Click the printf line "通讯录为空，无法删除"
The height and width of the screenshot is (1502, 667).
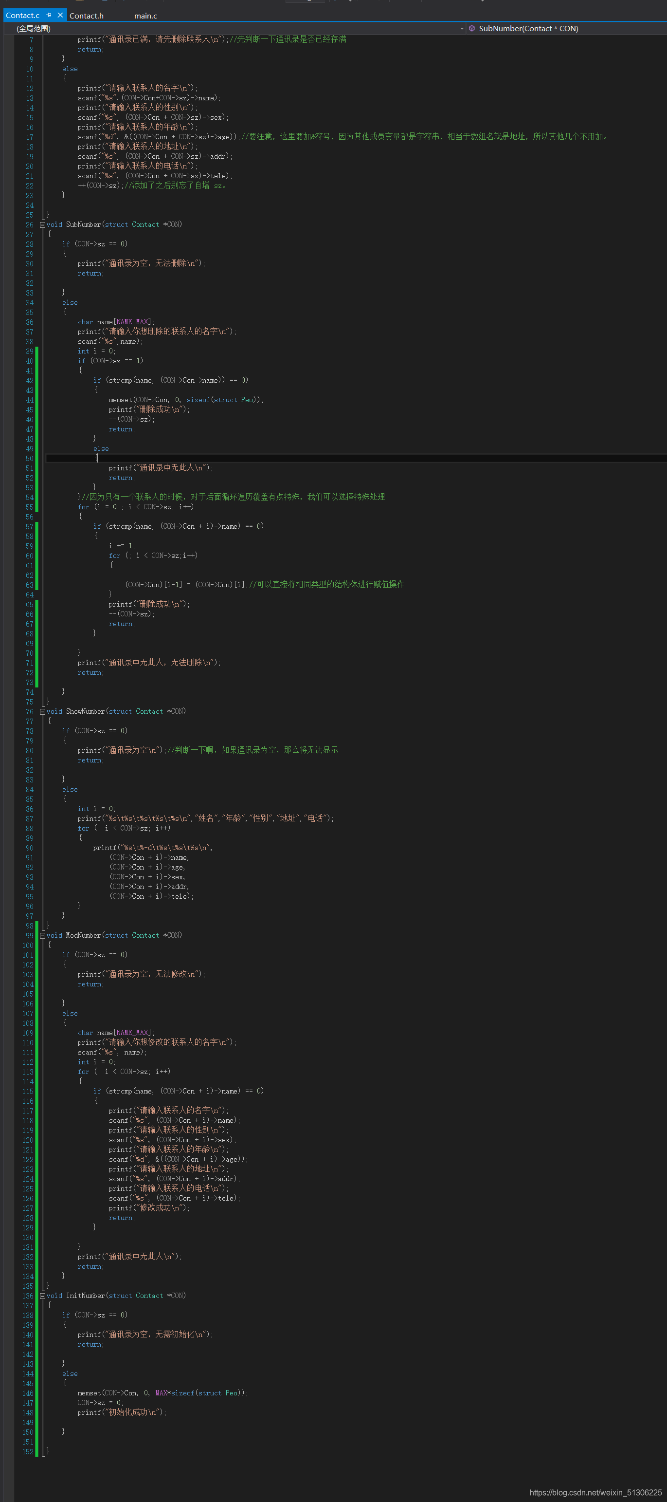[142, 263]
